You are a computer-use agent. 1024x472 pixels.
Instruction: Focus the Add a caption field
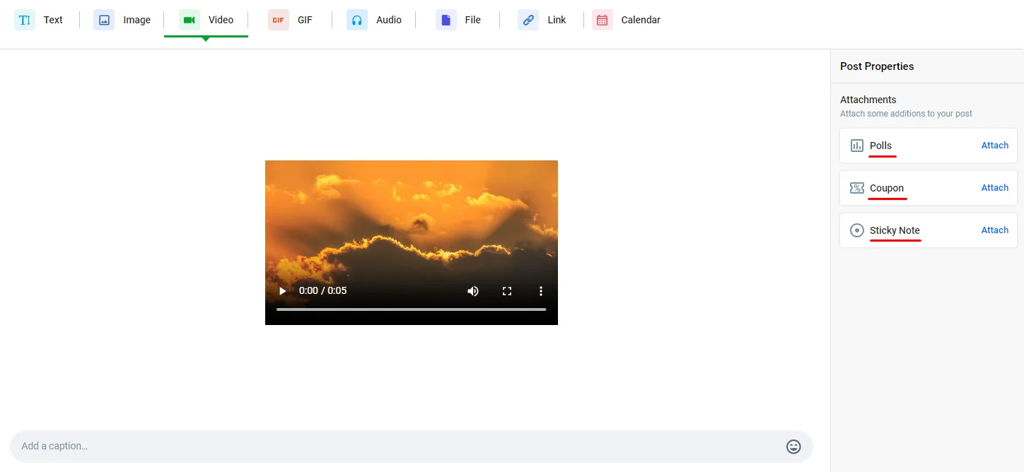[412, 447]
